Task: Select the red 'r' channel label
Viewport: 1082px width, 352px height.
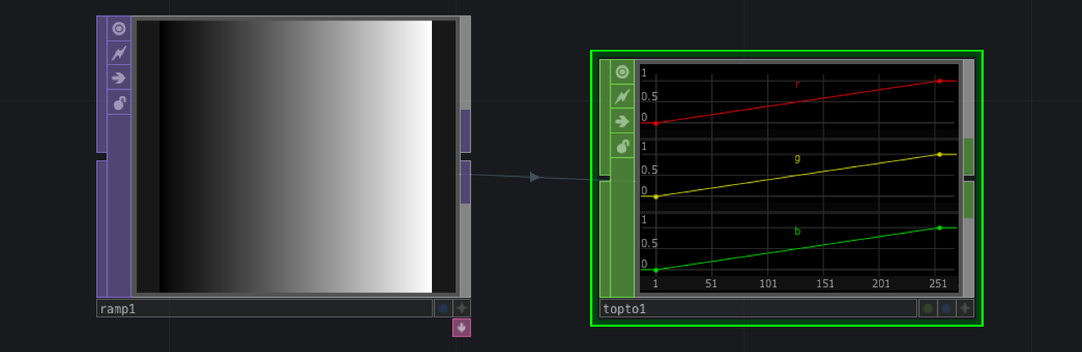Action: 797,84
